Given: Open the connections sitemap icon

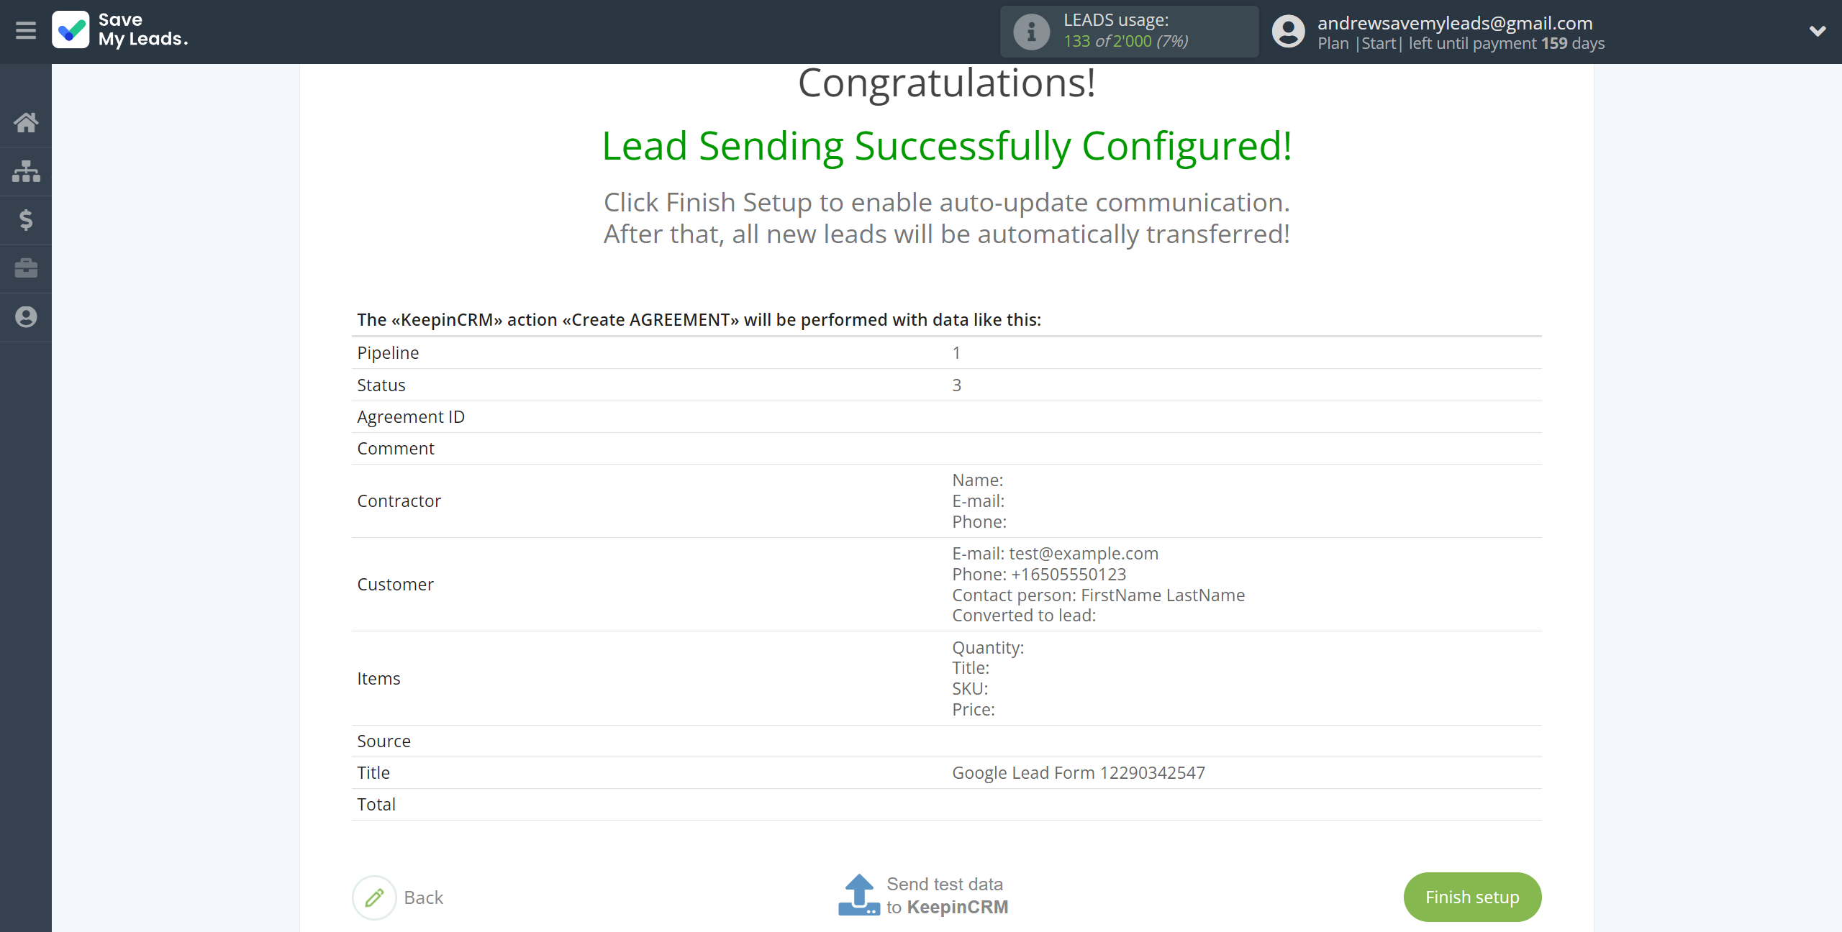Looking at the screenshot, I should 26,171.
